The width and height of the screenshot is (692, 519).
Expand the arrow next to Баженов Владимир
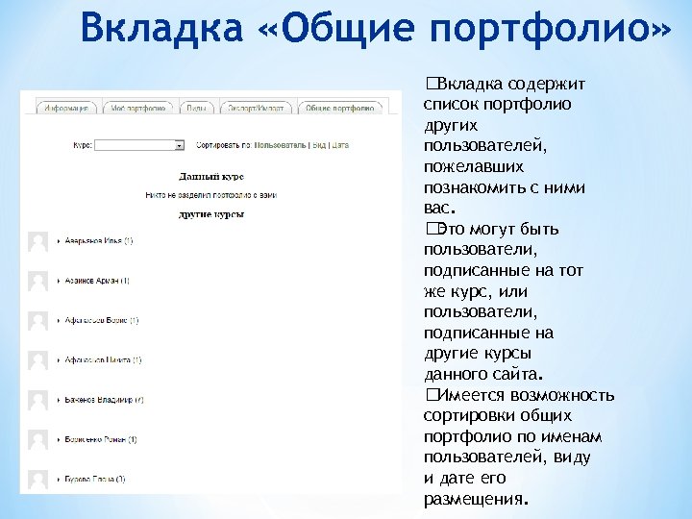coord(59,400)
